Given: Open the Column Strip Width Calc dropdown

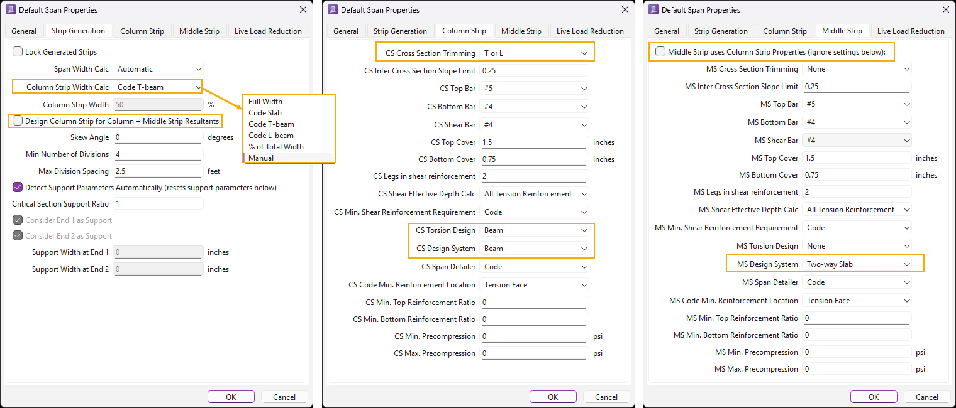Looking at the screenshot, I should pos(158,87).
